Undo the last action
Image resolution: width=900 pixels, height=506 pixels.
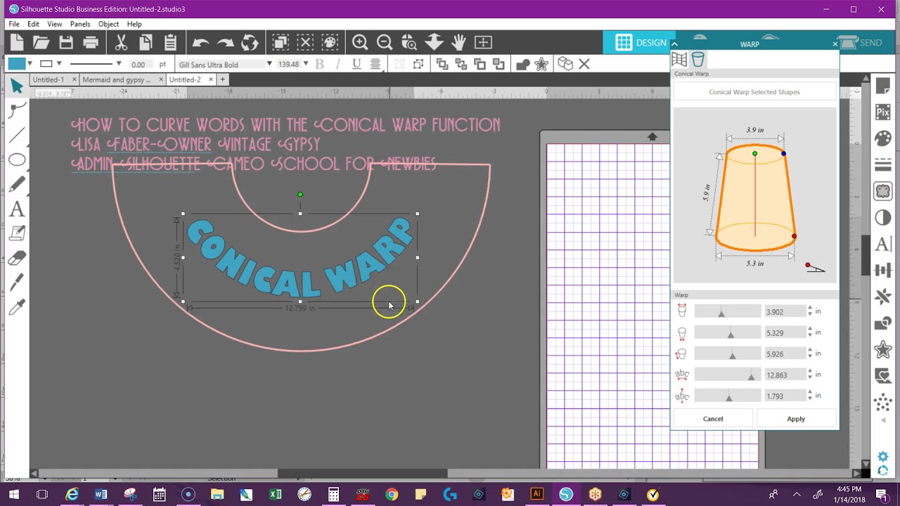201,42
